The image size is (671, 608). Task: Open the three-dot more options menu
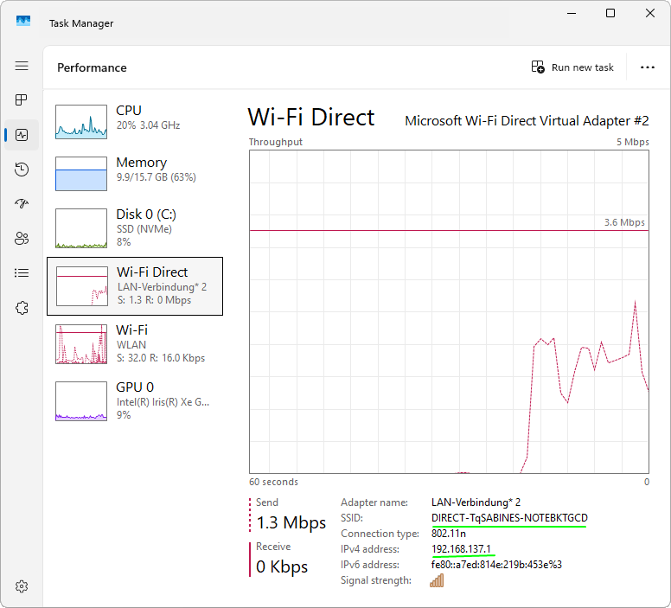[x=647, y=67]
